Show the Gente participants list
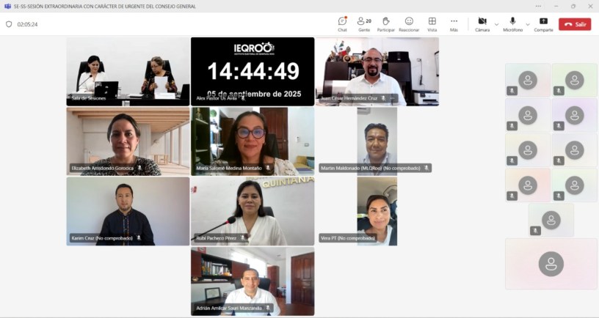 click(x=364, y=23)
